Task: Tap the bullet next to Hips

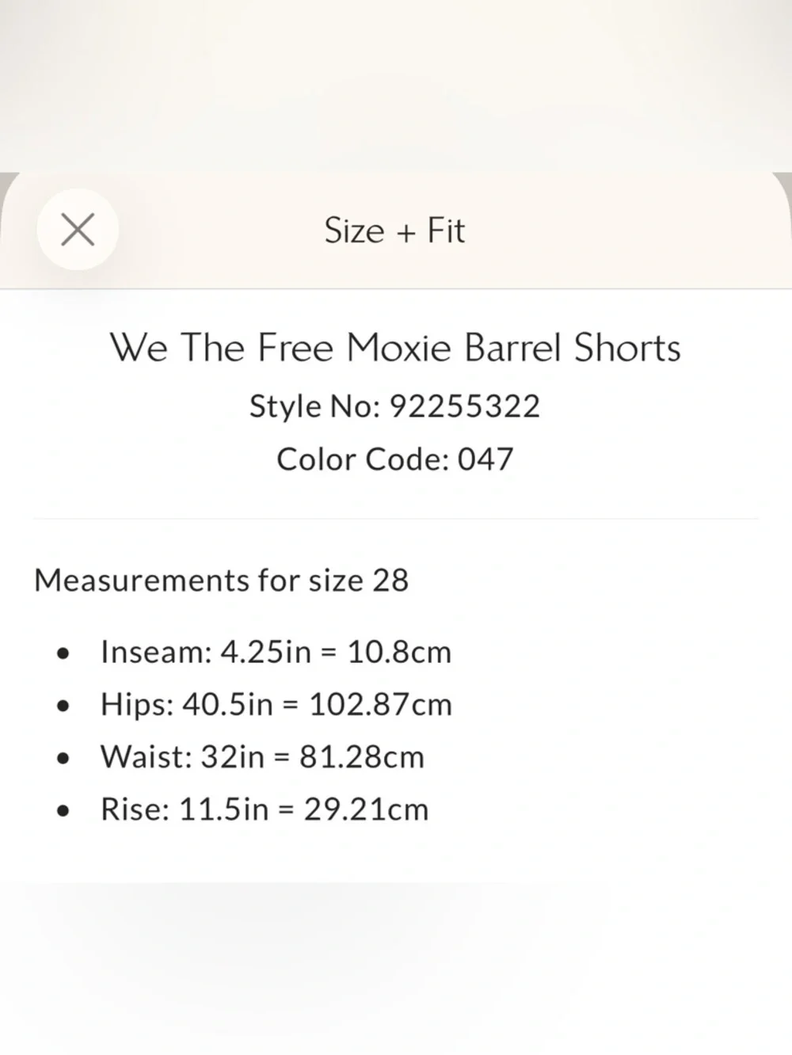Action: pyautogui.click(x=63, y=705)
